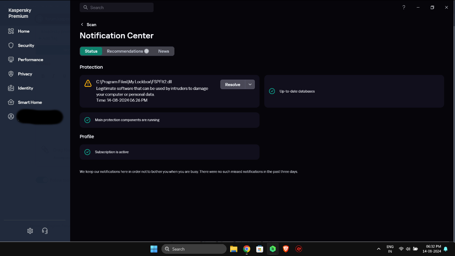
Task: Open the Windows Start menu
Action: (154, 249)
